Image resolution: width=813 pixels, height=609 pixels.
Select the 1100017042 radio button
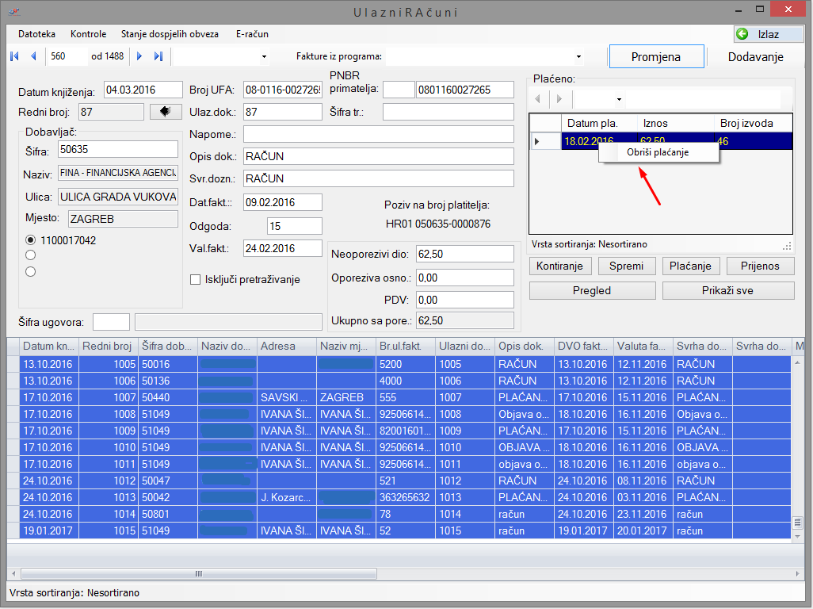[x=31, y=240]
